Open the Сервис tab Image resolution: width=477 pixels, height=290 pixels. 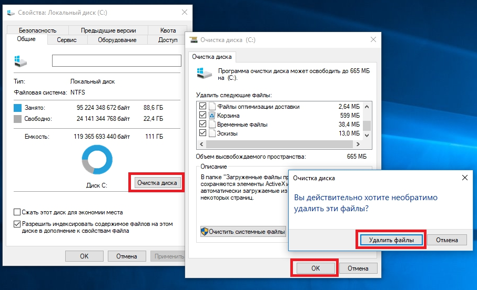tap(67, 40)
